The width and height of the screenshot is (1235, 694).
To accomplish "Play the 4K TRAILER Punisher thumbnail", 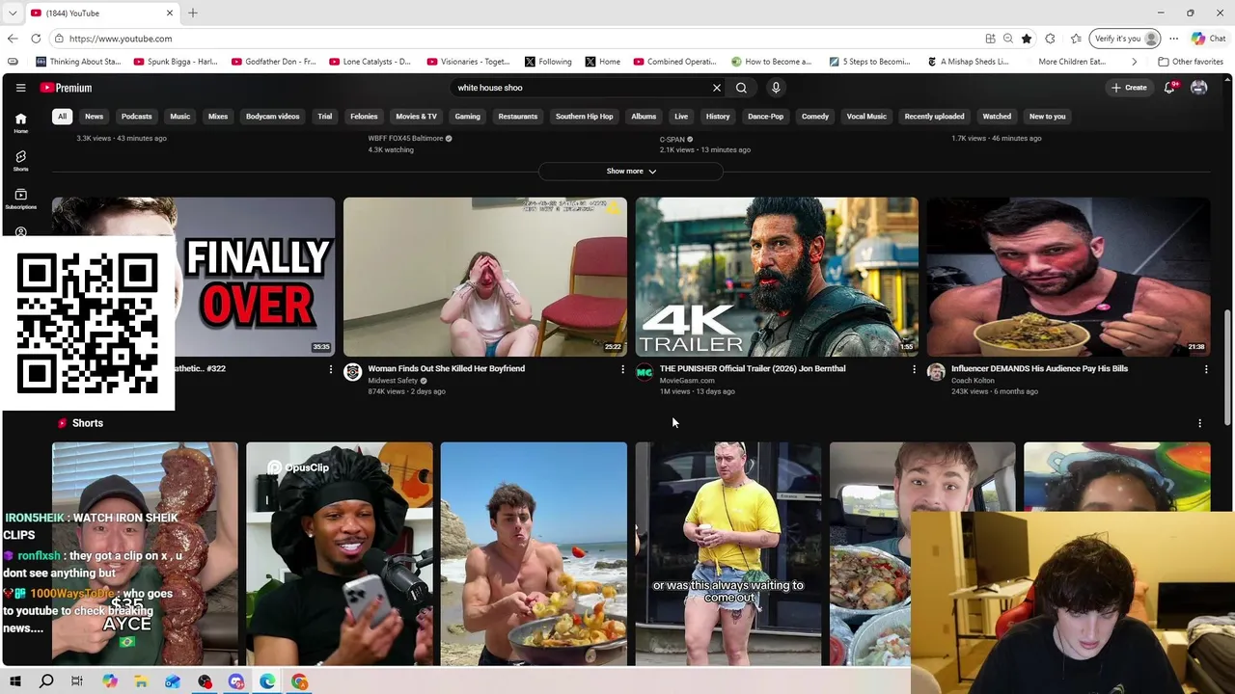I will 777,277.
